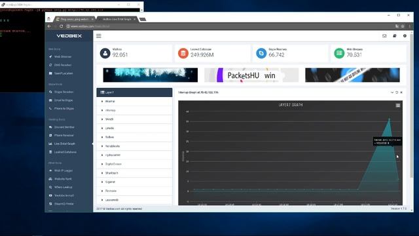The image size is (419, 236).
Task: Bookmark this page with the star icon
Action: coord(403,26)
